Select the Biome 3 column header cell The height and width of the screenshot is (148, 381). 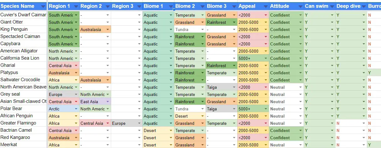(x=222, y=6)
